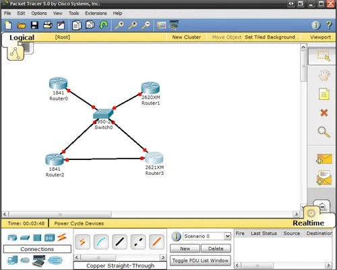Viewport: 337px width, 270px height.
Task: Click the Network Information icon in toolbar
Action: [316, 25]
